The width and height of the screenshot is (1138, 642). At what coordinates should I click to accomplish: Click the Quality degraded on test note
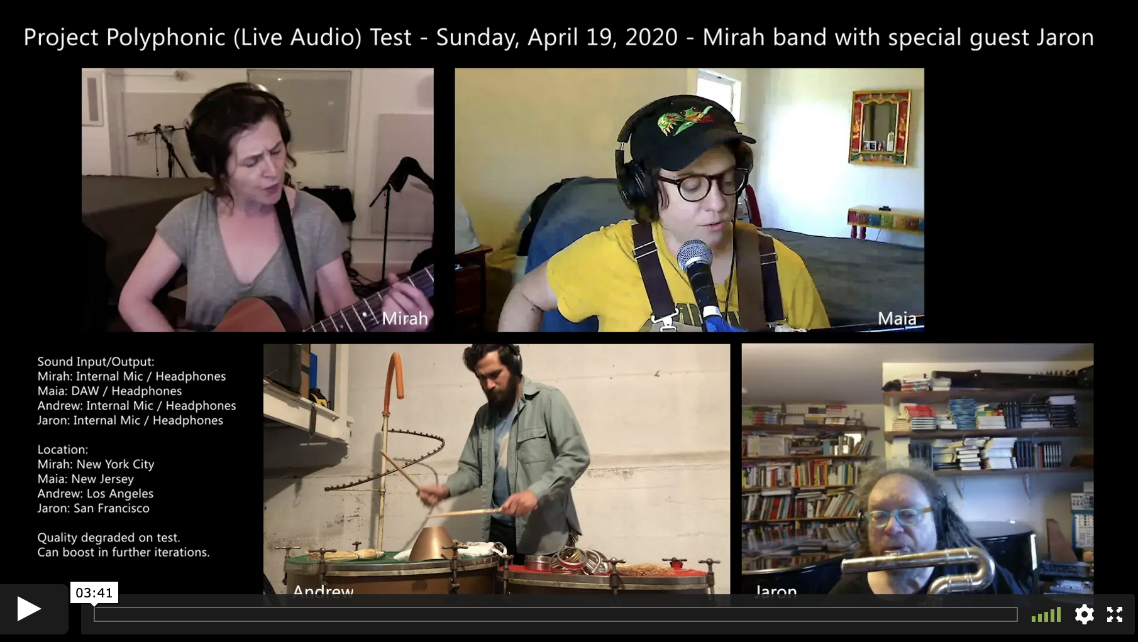(109, 538)
